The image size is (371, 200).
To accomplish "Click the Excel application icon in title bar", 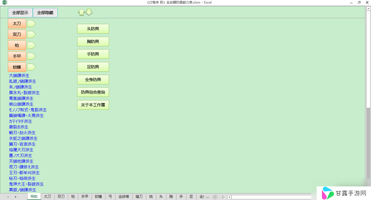I will [x=5, y=2].
